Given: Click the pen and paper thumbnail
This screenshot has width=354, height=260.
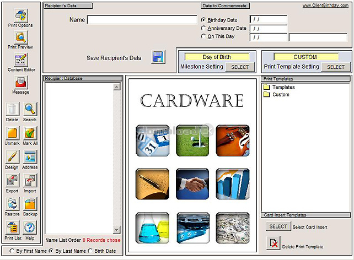Looking at the screenshot, I should [x=152, y=184].
